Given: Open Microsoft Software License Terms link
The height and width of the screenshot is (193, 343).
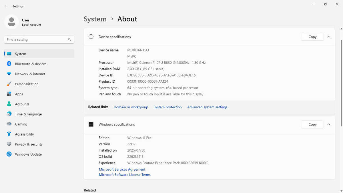Looking at the screenshot, I should pyautogui.click(x=125, y=175).
